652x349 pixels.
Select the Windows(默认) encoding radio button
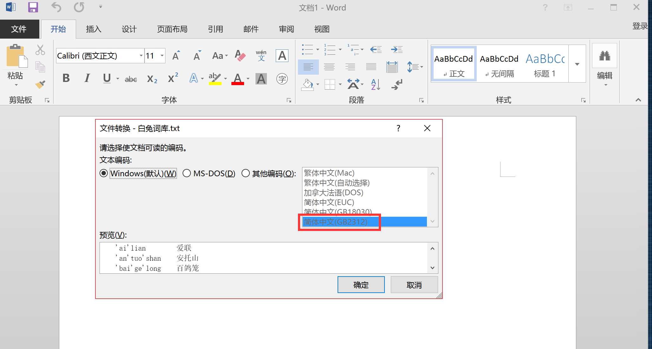pos(104,173)
